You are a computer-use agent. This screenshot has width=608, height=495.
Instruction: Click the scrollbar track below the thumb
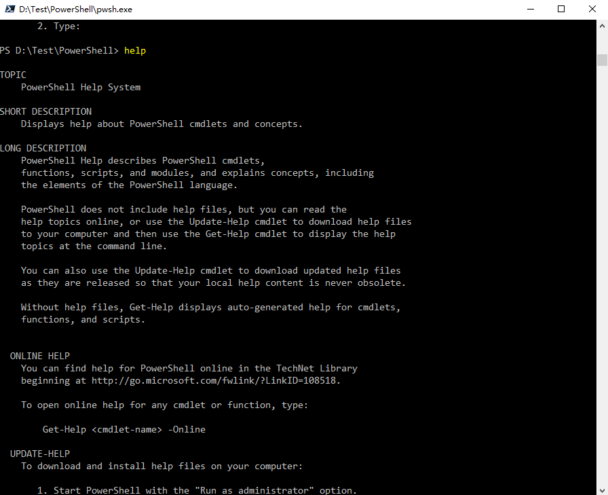tap(602, 272)
